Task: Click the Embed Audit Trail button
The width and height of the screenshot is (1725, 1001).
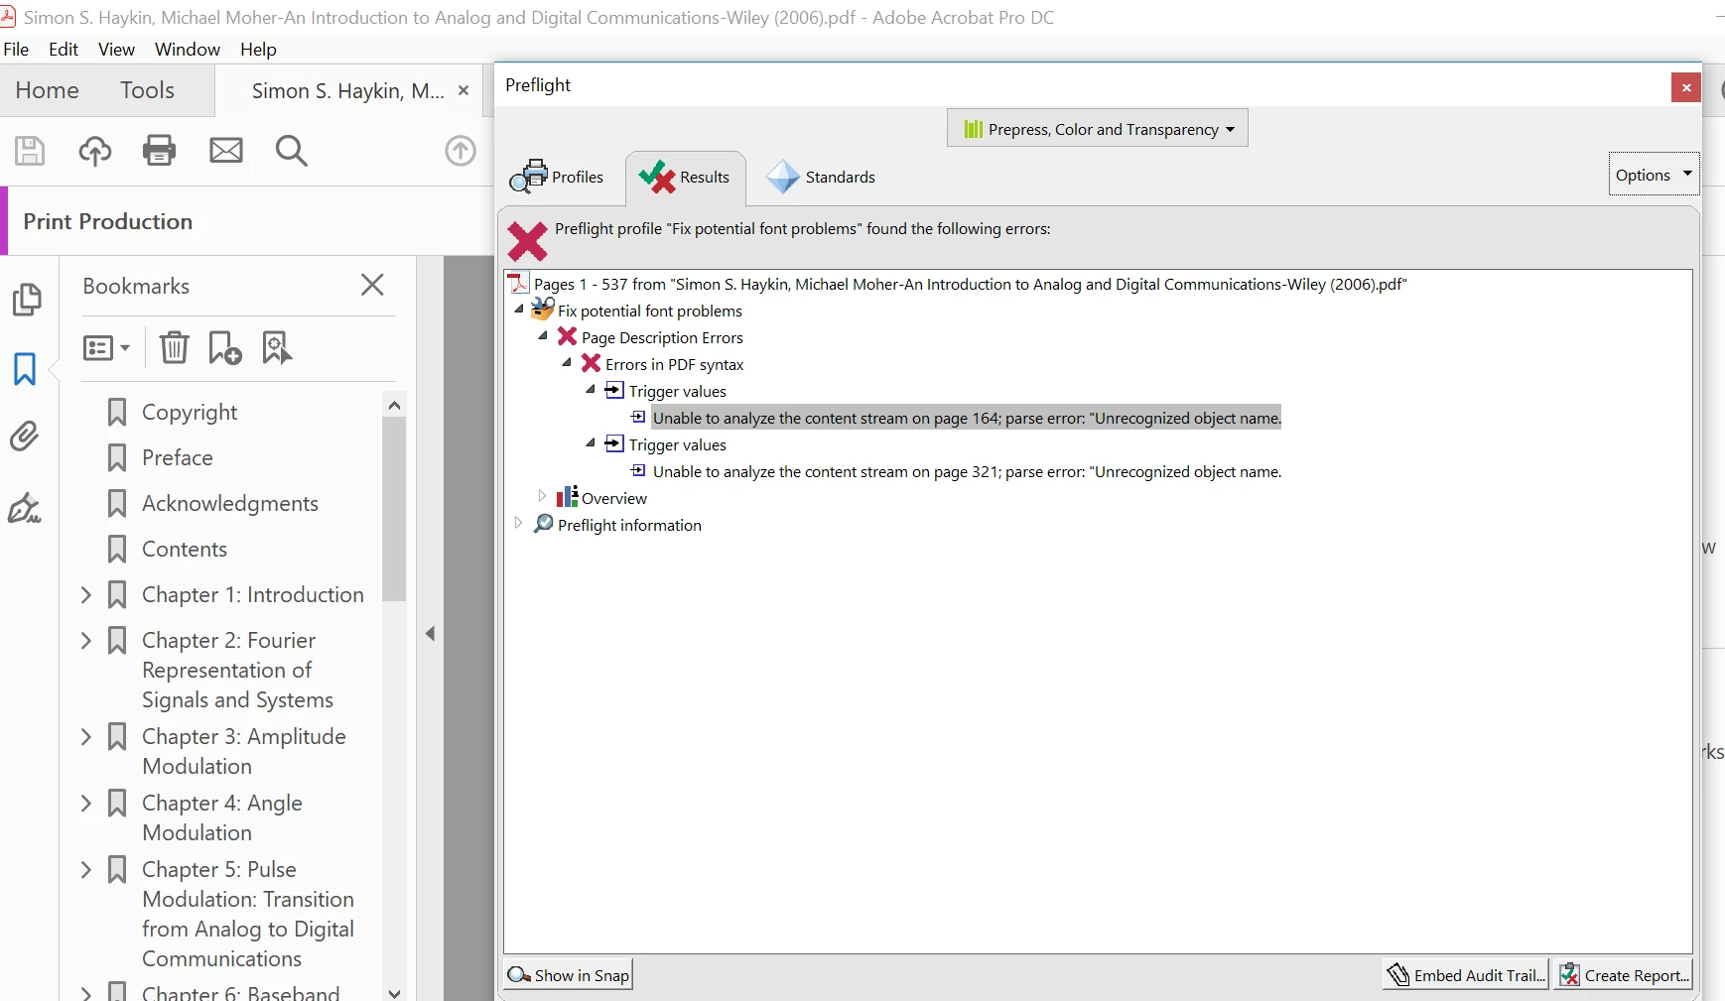Action: pos(1466,975)
